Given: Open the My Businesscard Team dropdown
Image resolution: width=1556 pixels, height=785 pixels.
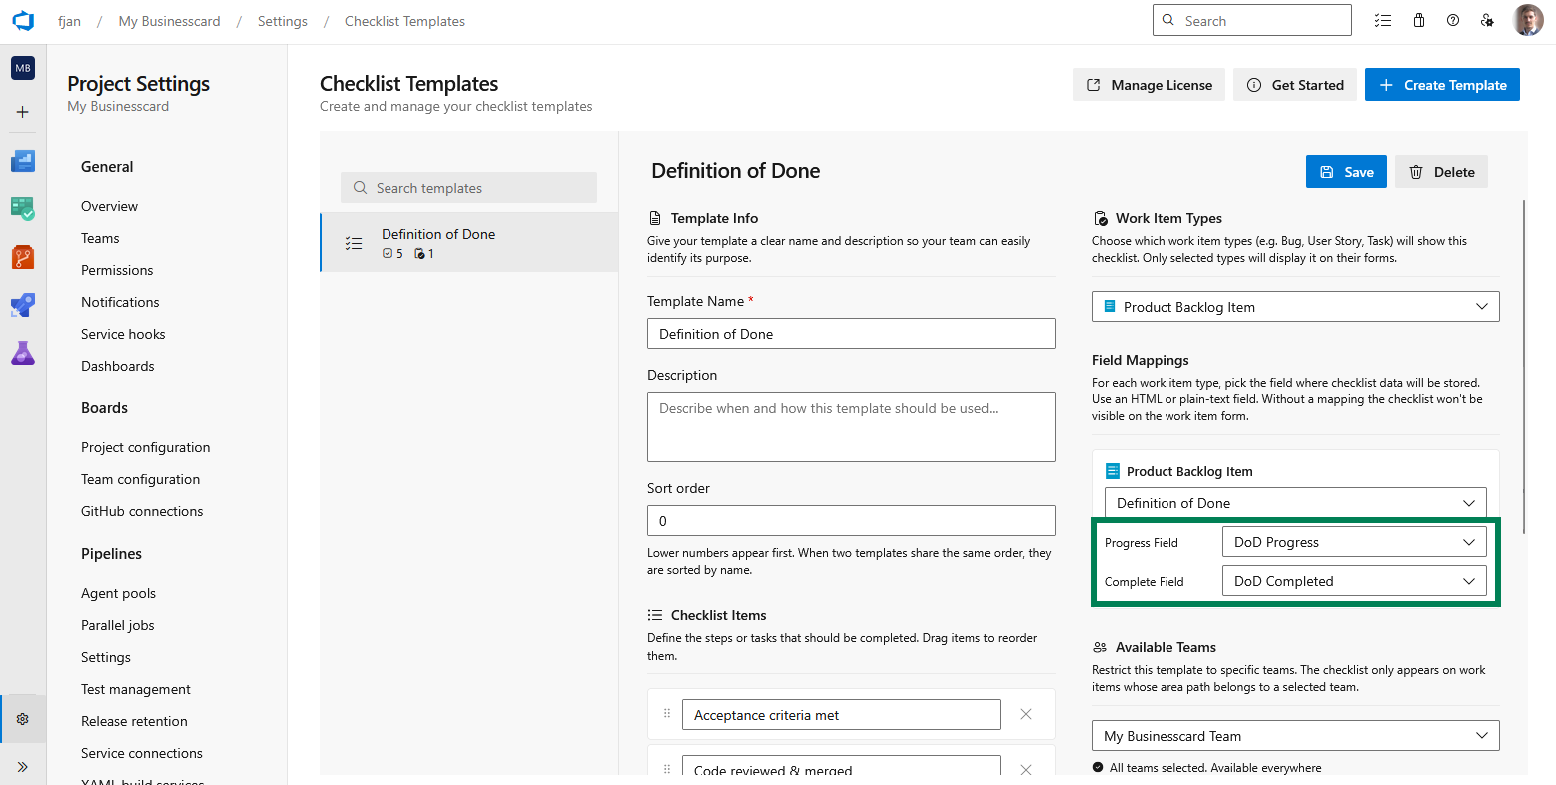Looking at the screenshot, I should tap(1294, 735).
